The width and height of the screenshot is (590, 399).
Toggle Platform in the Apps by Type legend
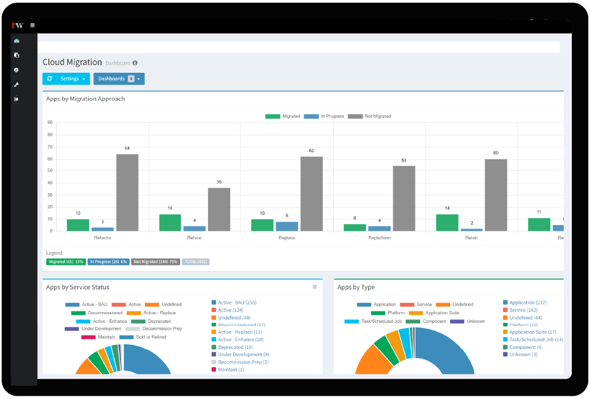click(388, 313)
